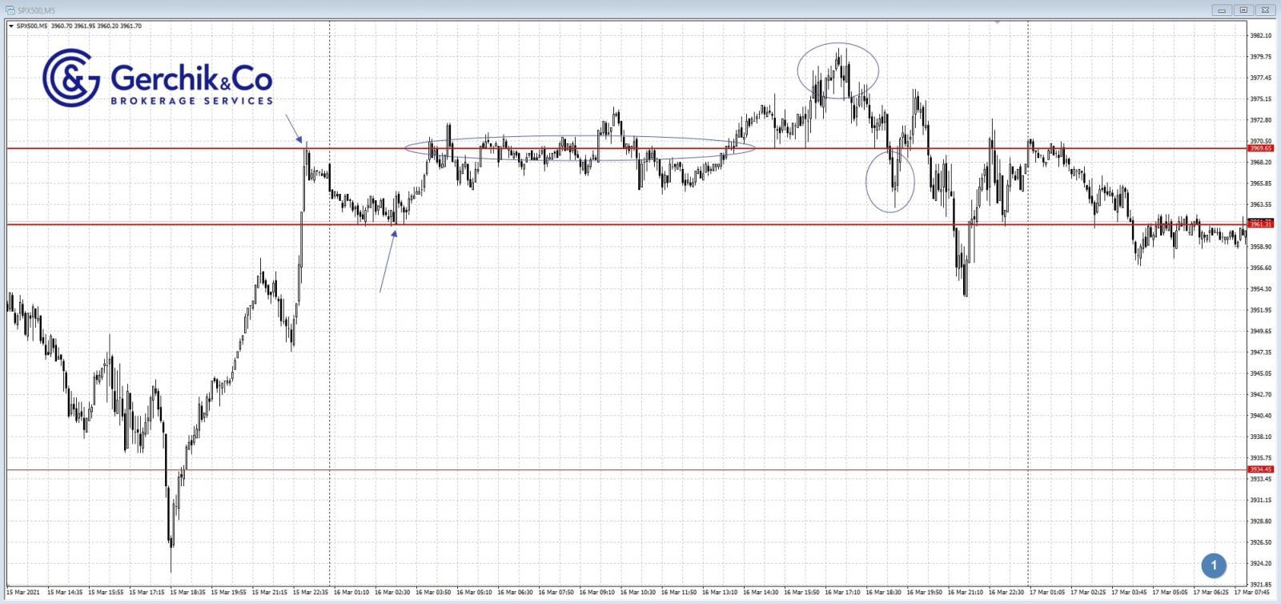The width and height of the screenshot is (1281, 604).
Task: Click the 16 Mar 14:30 time axis label
Action: pos(761,593)
